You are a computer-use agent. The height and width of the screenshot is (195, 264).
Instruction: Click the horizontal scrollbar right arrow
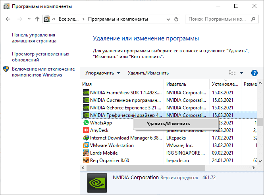pos(254,168)
